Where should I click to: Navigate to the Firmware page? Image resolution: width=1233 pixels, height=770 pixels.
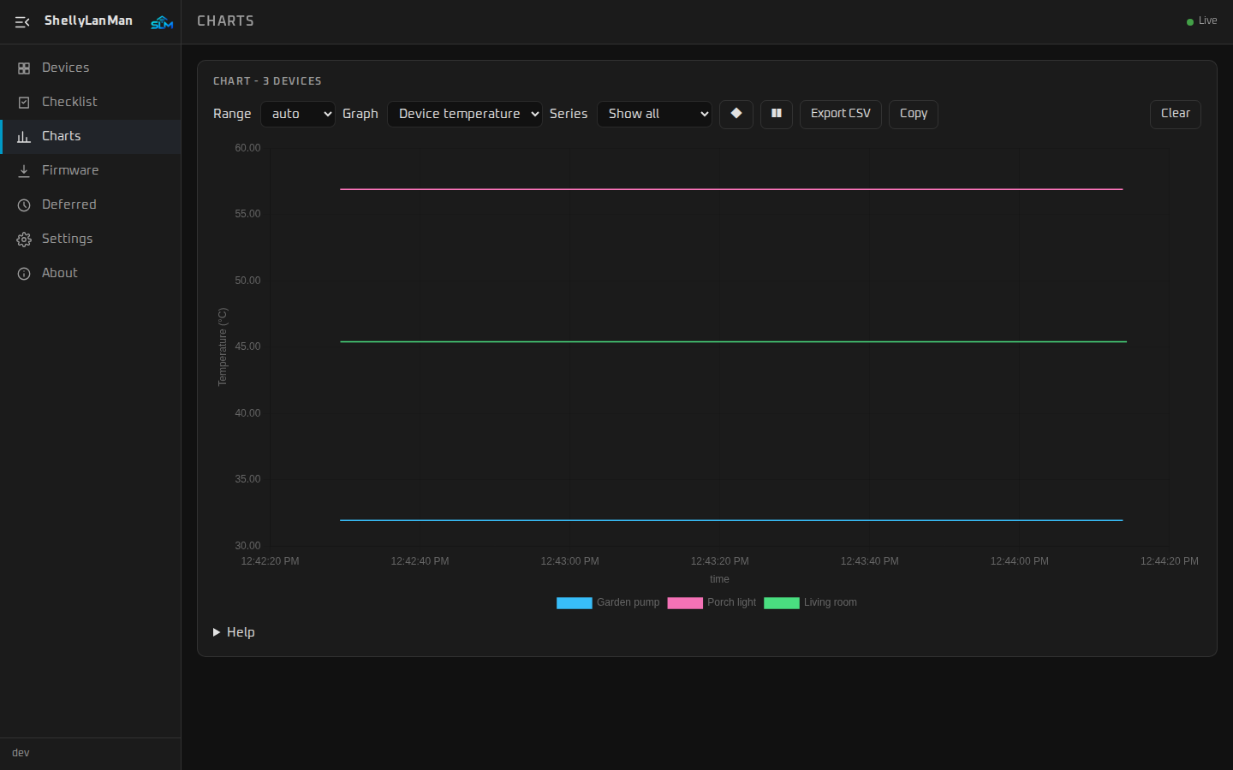coord(91,170)
